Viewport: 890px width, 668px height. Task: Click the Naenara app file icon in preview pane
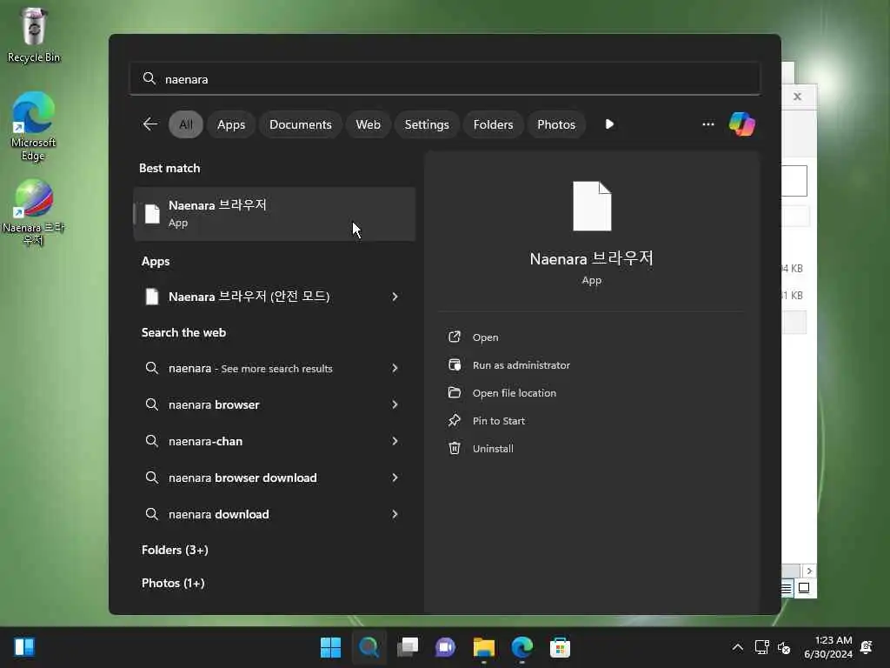[591, 206]
